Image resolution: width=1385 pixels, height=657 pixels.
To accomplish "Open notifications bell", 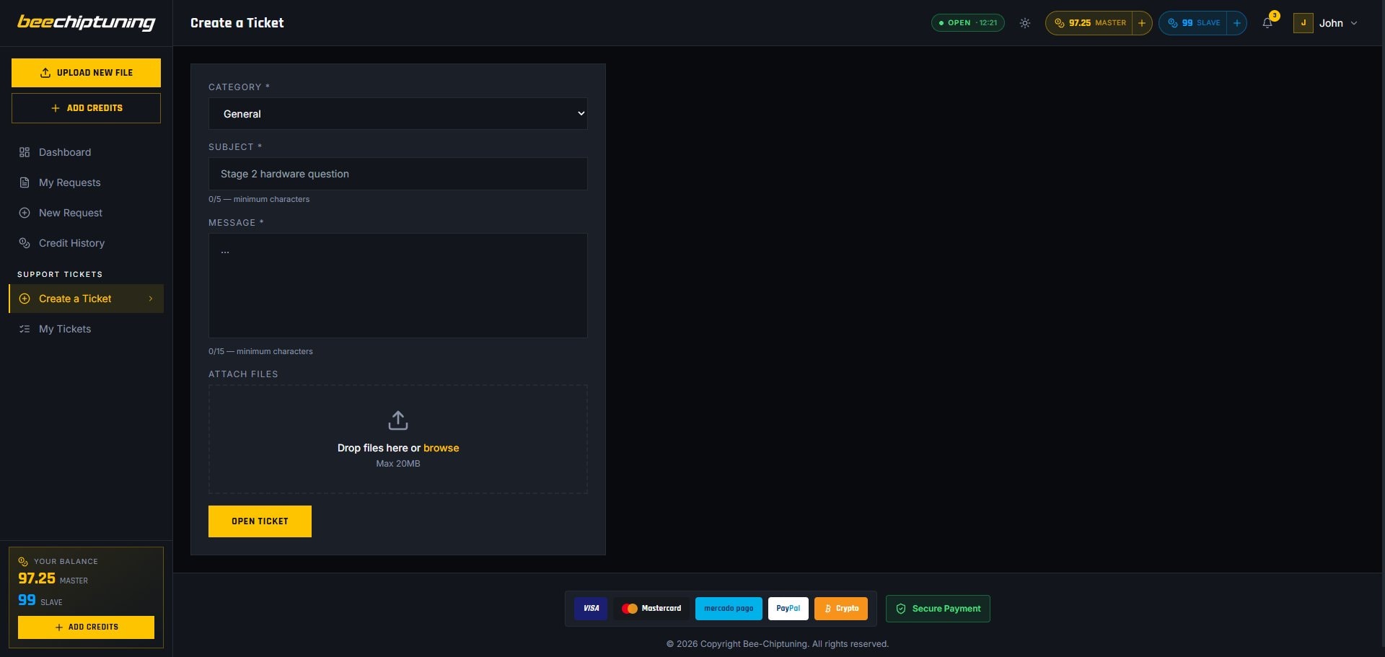I will 1267,23.
